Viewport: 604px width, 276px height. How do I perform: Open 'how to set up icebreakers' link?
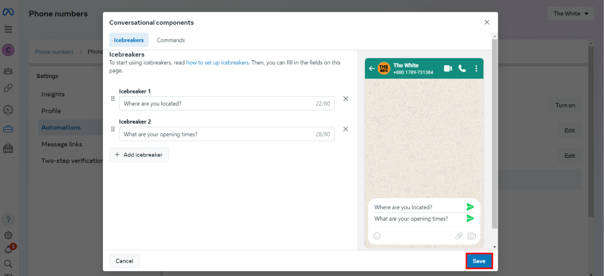[217, 62]
